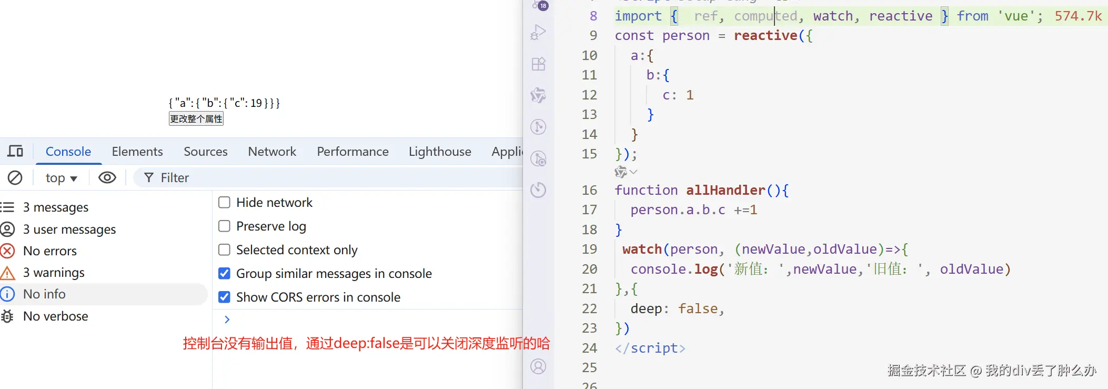The width and height of the screenshot is (1108, 389).
Task: Click line number 24 in the gutter
Action: point(590,348)
